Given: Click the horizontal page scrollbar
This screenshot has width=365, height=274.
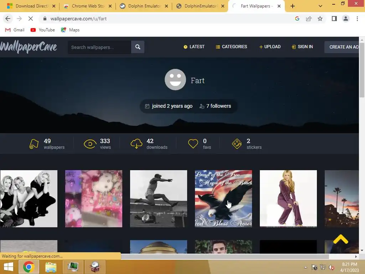Looking at the screenshot, I should tap(225, 257).
